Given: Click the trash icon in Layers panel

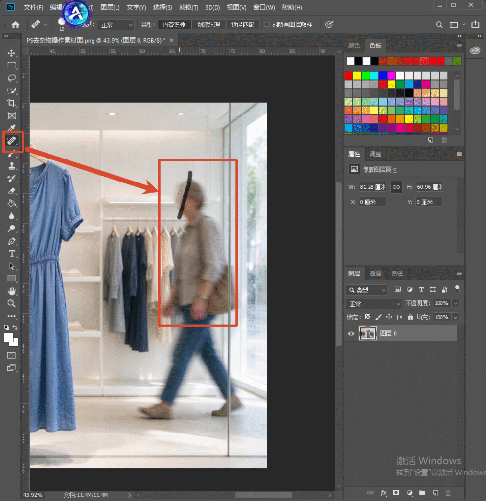Looking at the screenshot, I should 448,493.
